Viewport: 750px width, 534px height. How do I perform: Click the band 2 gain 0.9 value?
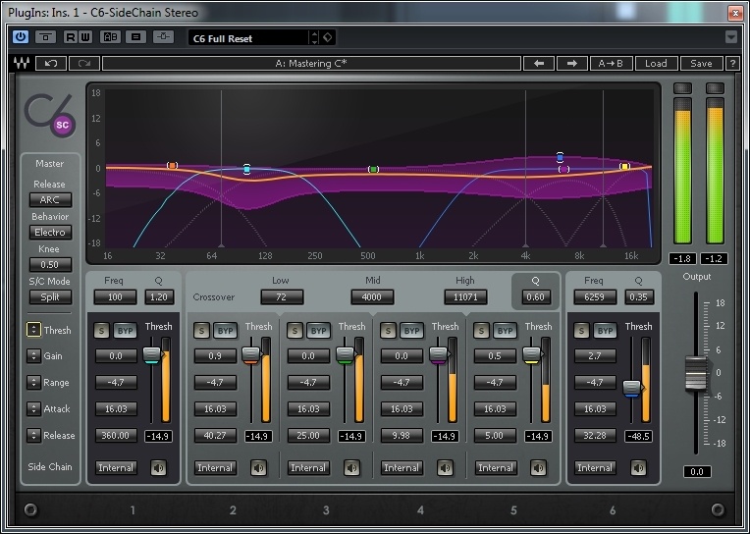pyautogui.click(x=215, y=356)
